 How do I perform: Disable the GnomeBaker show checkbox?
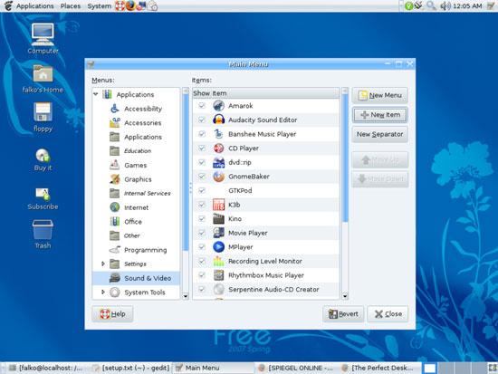[x=202, y=177]
